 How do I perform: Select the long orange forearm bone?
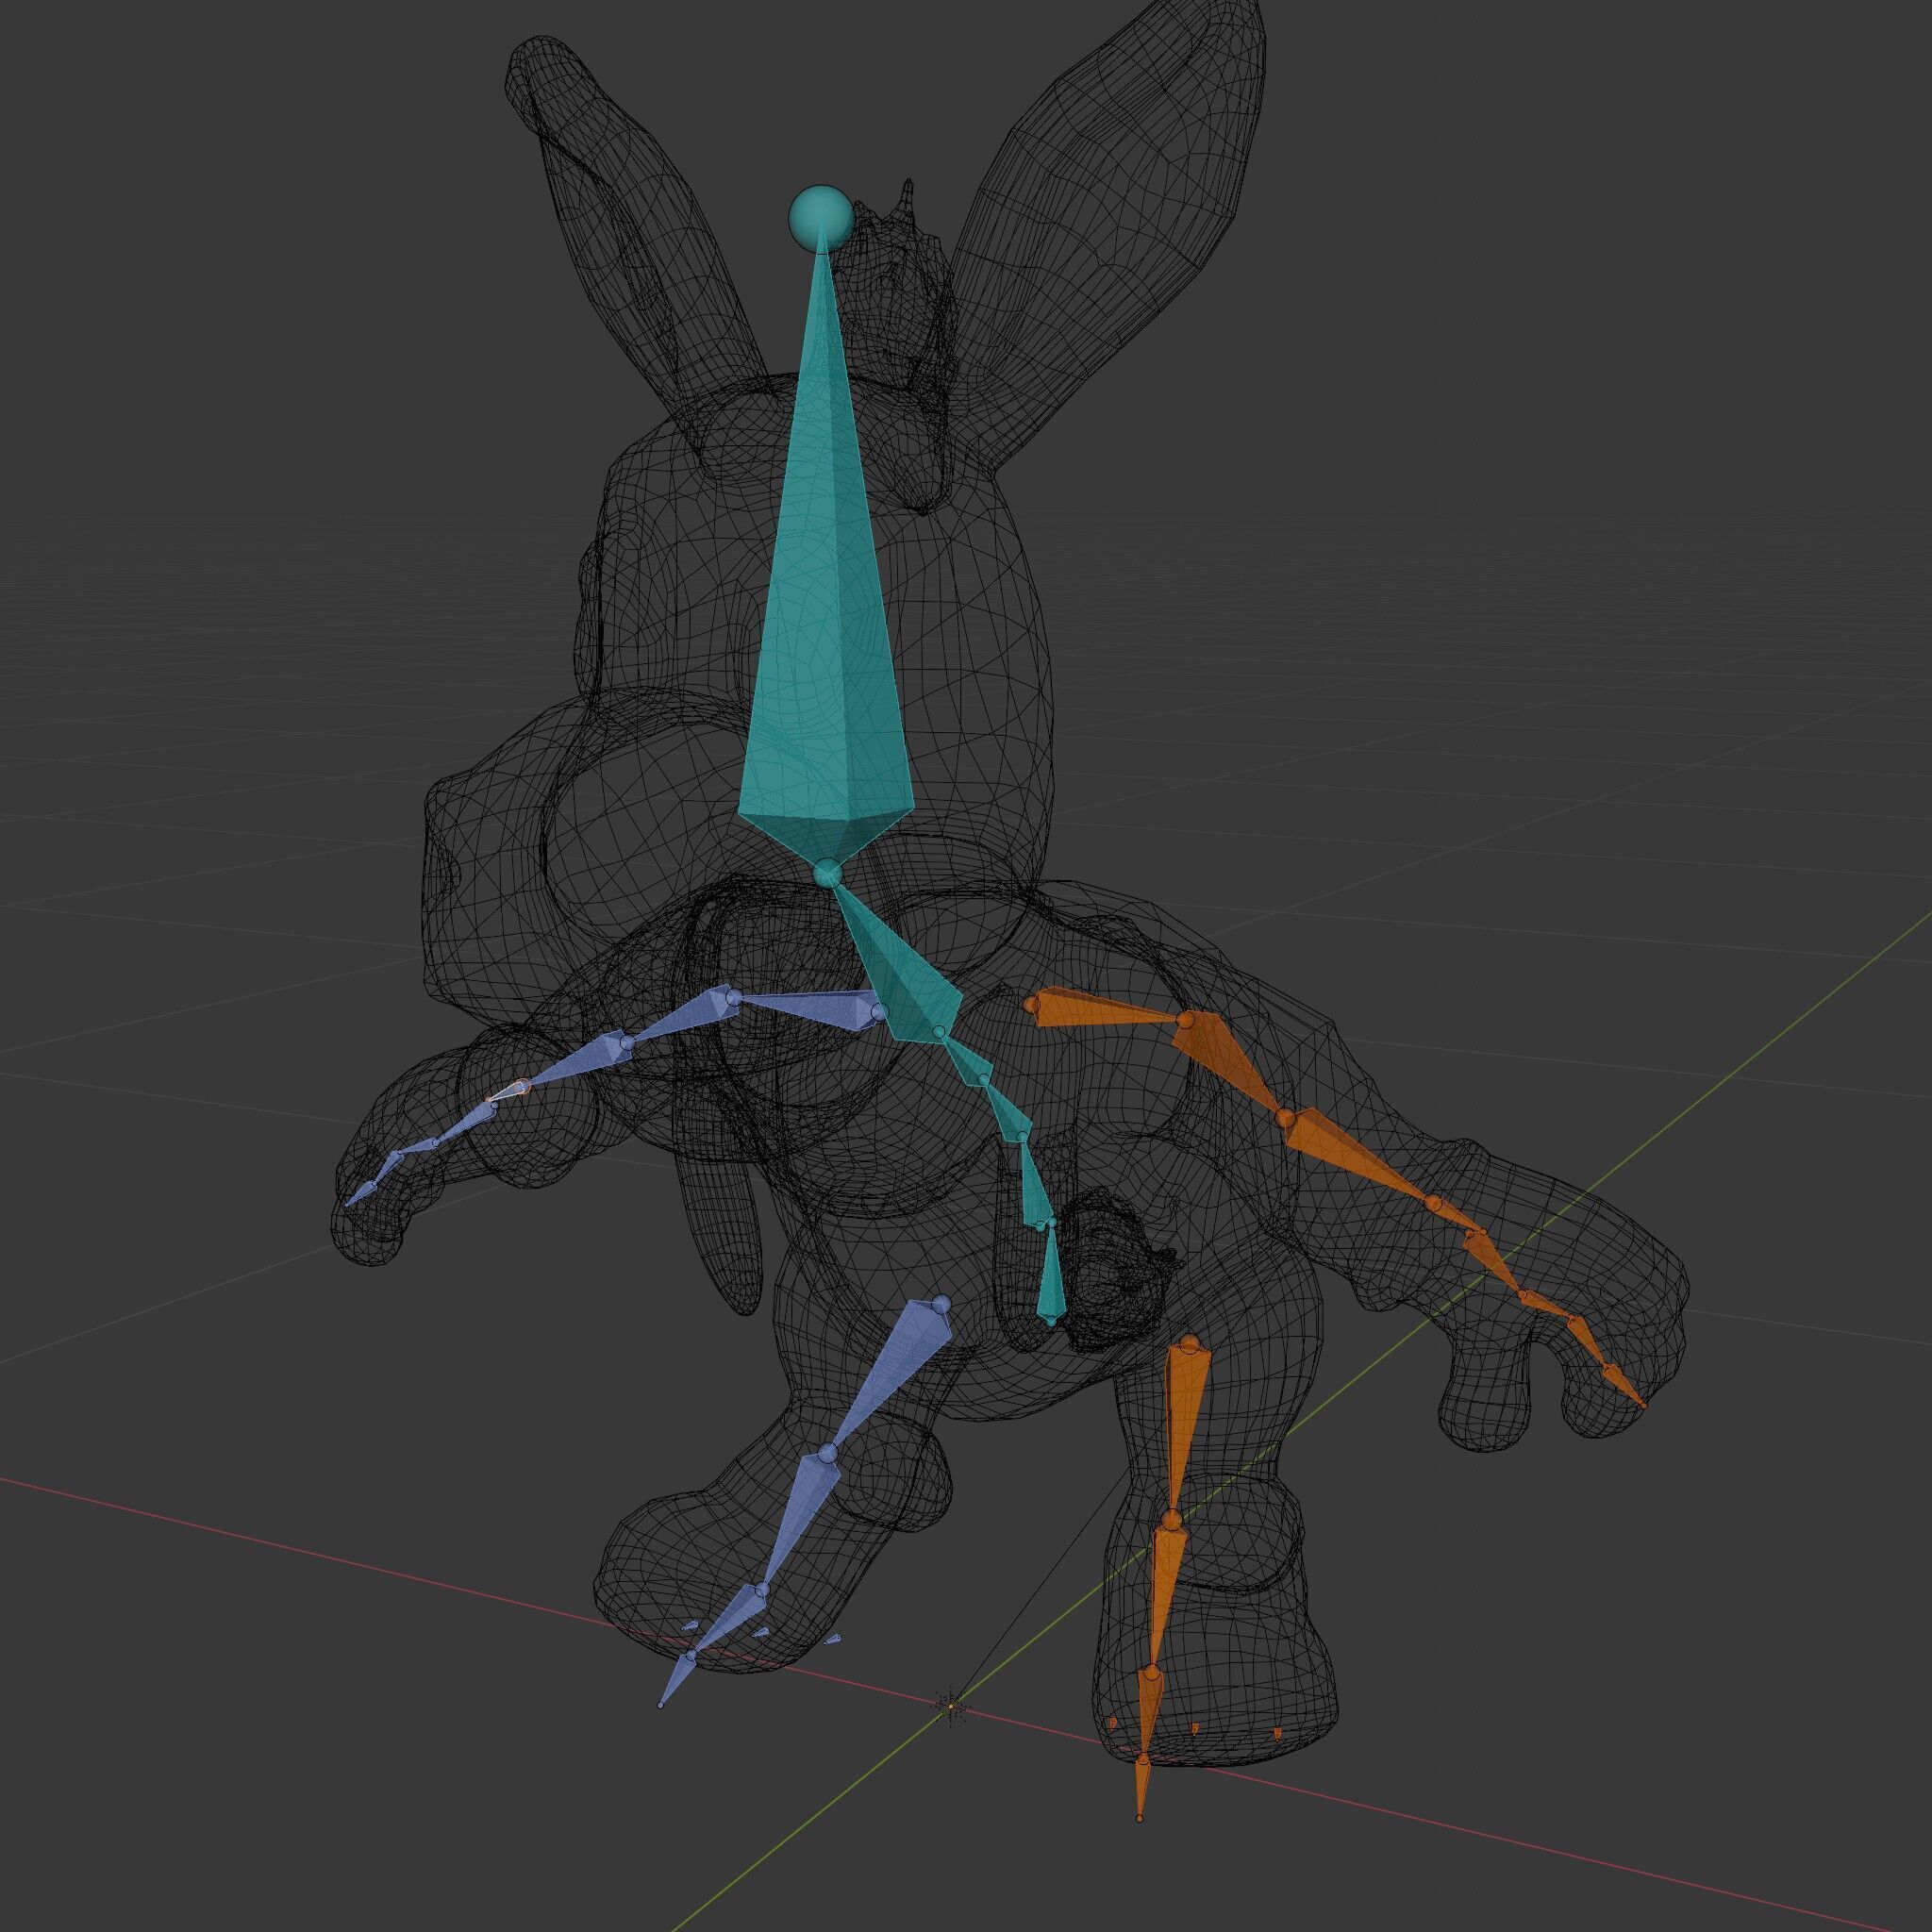tap(1360, 1155)
